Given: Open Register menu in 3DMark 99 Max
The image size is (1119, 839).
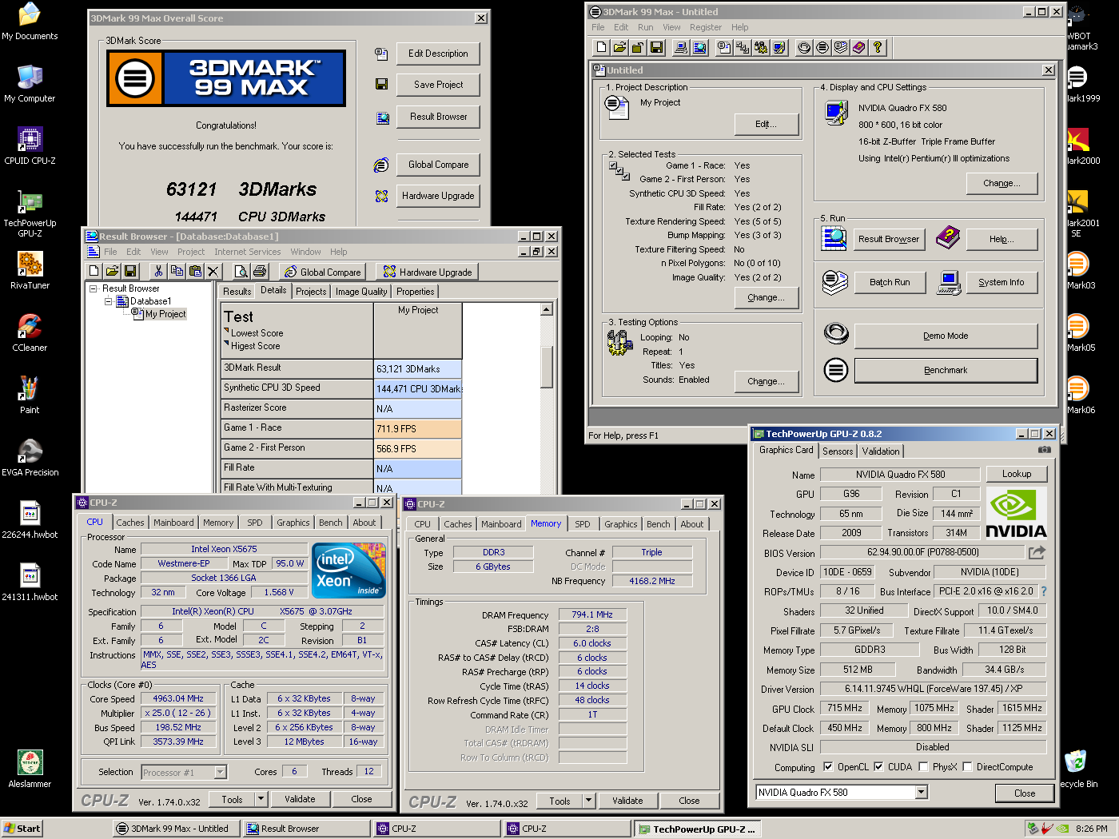Looking at the screenshot, I should [x=705, y=27].
